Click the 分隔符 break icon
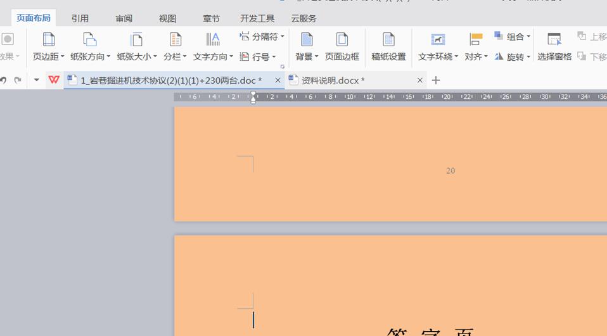The height and width of the screenshot is (336, 607). (x=245, y=36)
